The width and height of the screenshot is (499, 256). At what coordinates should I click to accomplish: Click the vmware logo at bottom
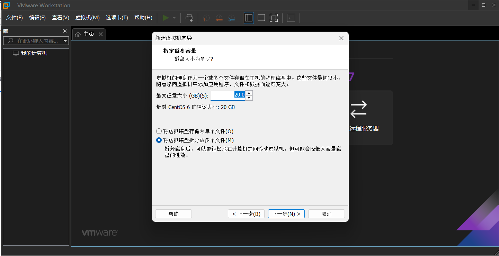pos(99,232)
